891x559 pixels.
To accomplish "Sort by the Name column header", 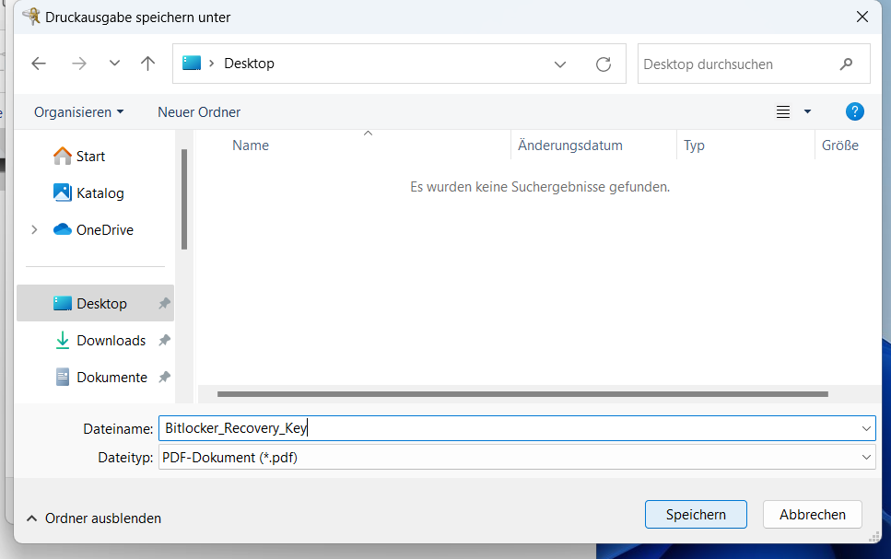I will pos(251,146).
